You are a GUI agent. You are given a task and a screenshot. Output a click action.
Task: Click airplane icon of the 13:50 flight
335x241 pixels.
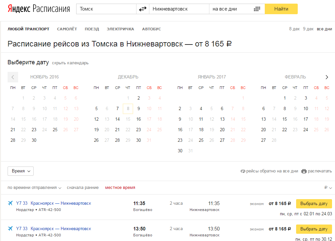coord(10,228)
